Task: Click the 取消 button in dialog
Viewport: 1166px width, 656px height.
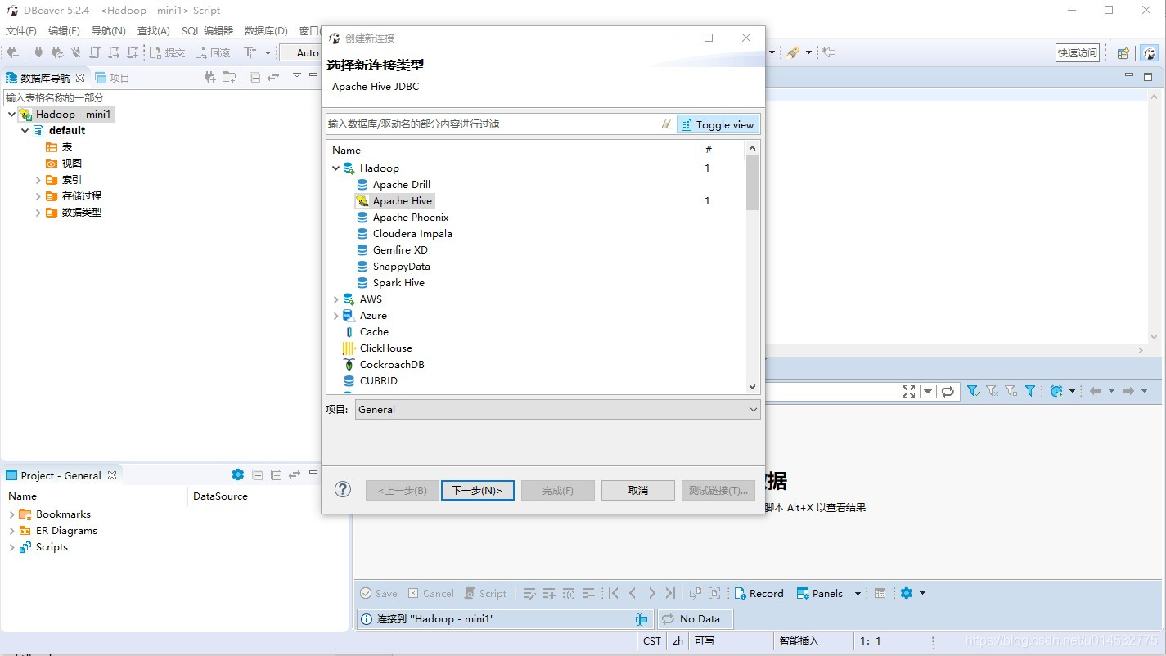Action: pos(638,490)
